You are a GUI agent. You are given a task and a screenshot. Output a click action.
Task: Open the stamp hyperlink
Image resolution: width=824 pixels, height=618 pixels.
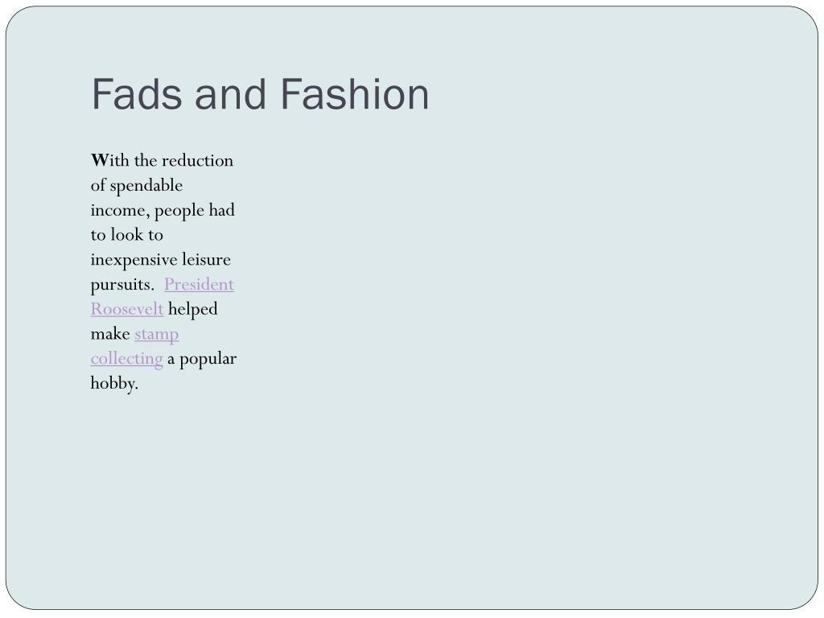(157, 335)
